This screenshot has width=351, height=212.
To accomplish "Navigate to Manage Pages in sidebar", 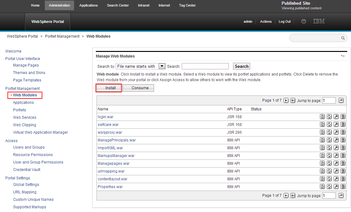I will point(26,65).
